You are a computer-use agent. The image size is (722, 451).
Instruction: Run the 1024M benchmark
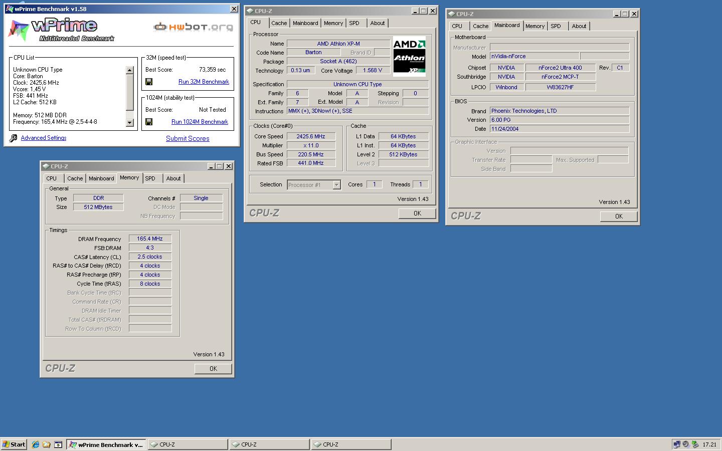200,122
